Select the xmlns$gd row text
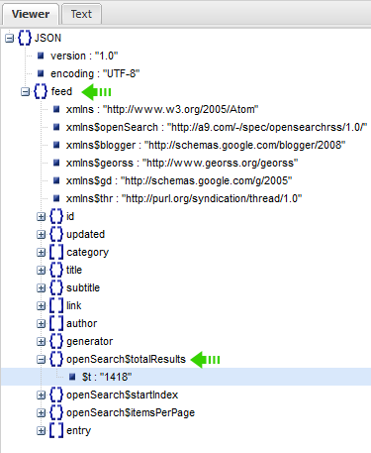This screenshot has height=453, width=371. coord(179,180)
